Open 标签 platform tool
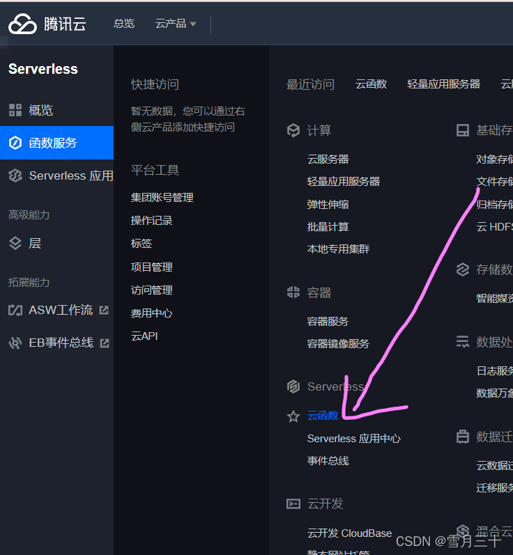The width and height of the screenshot is (513, 555). pos(141,244)
